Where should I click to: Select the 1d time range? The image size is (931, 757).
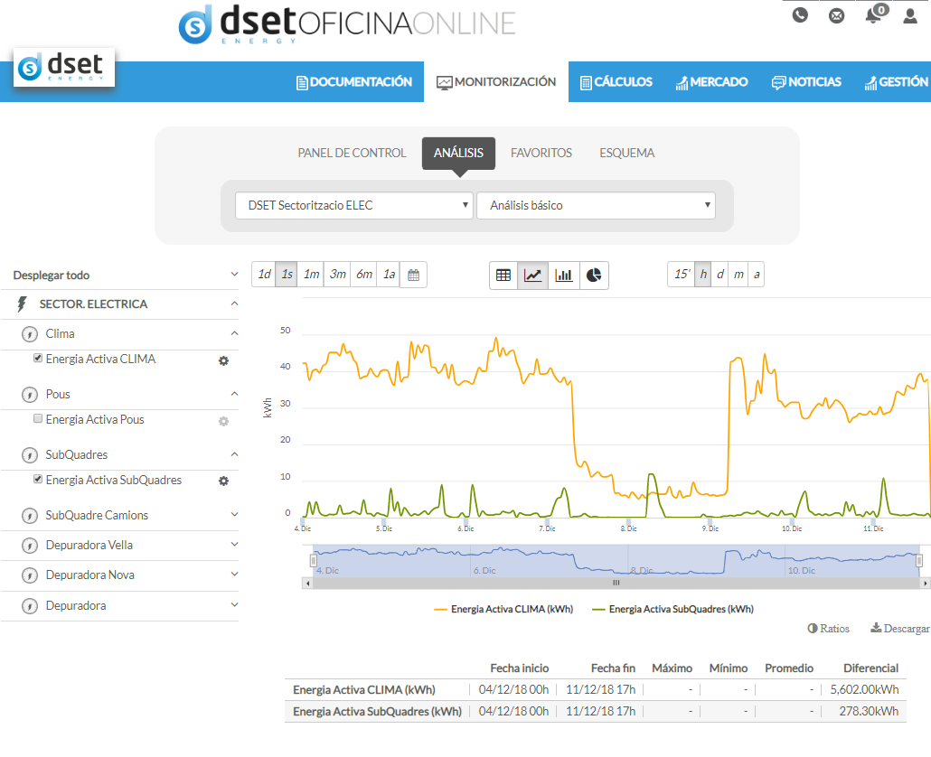[x=264, y=274]
